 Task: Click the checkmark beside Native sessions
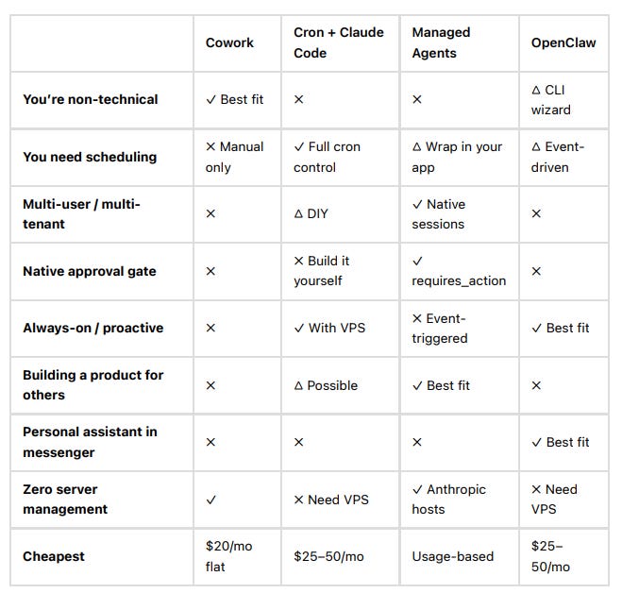417,204
